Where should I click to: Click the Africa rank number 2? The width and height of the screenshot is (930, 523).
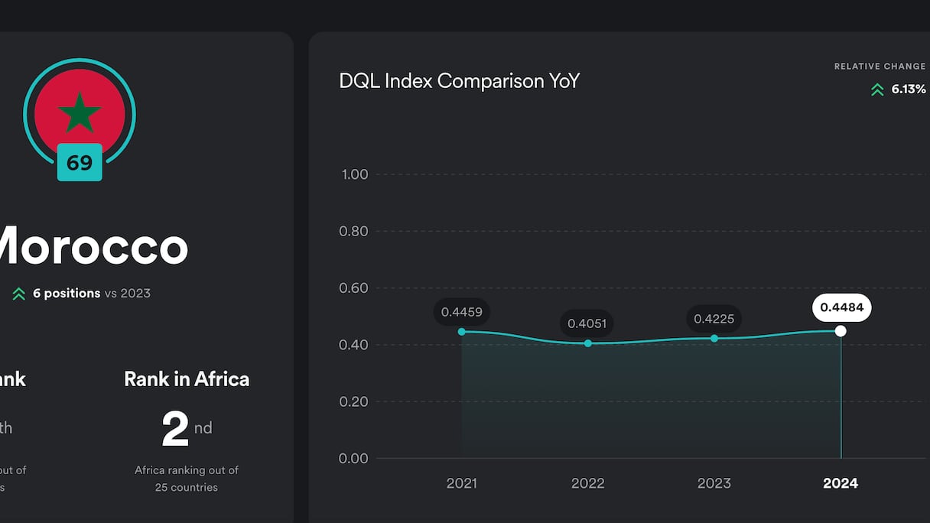pos(175,430)
